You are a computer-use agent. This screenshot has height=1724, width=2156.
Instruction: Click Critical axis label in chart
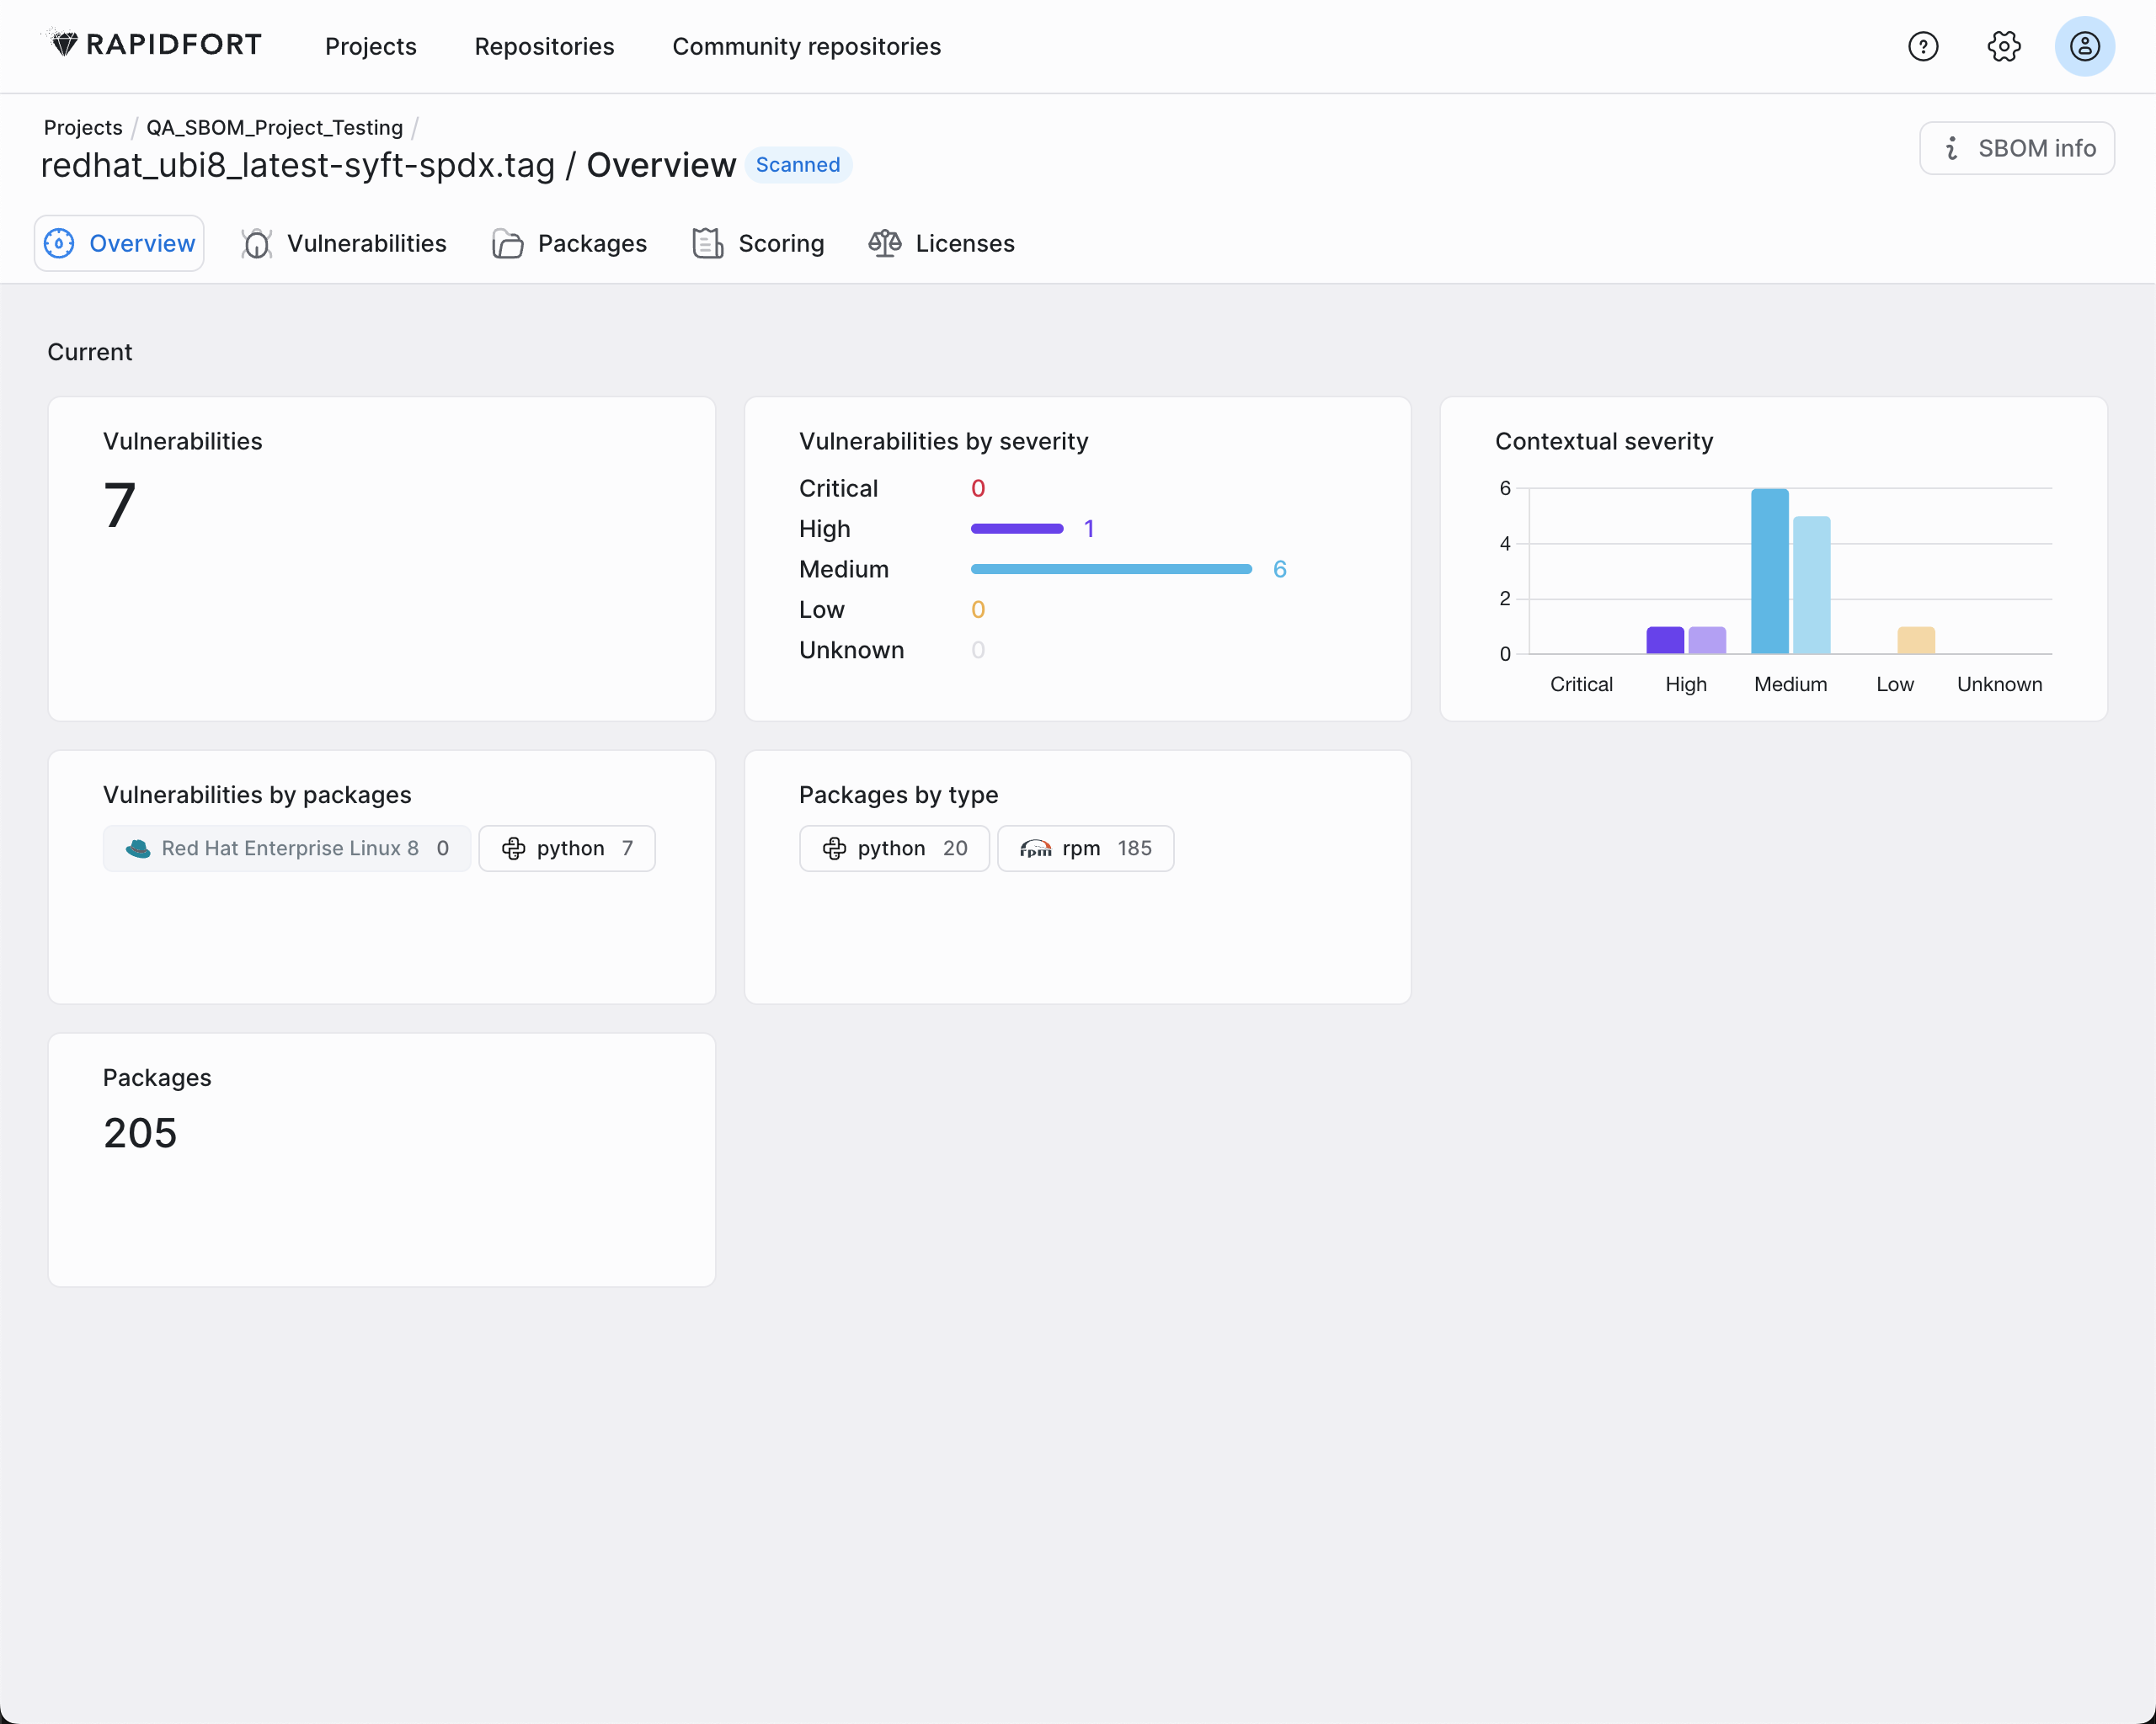point(1581,684)
